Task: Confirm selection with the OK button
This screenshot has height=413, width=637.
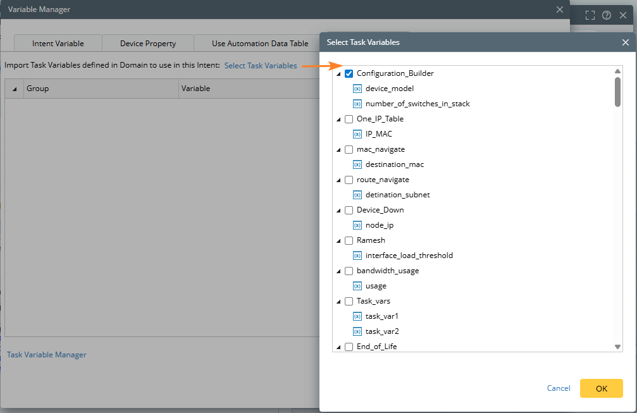Action: pyautogui.click(x=601, y=388)
